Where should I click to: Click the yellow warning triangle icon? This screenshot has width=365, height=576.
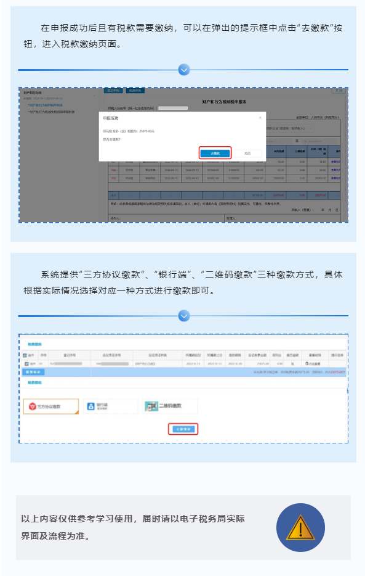(x=300, y=528)
